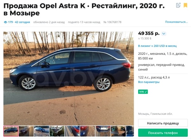Toggle the yellow bookmark icon
Screen dimensions: 191x139
185,5
